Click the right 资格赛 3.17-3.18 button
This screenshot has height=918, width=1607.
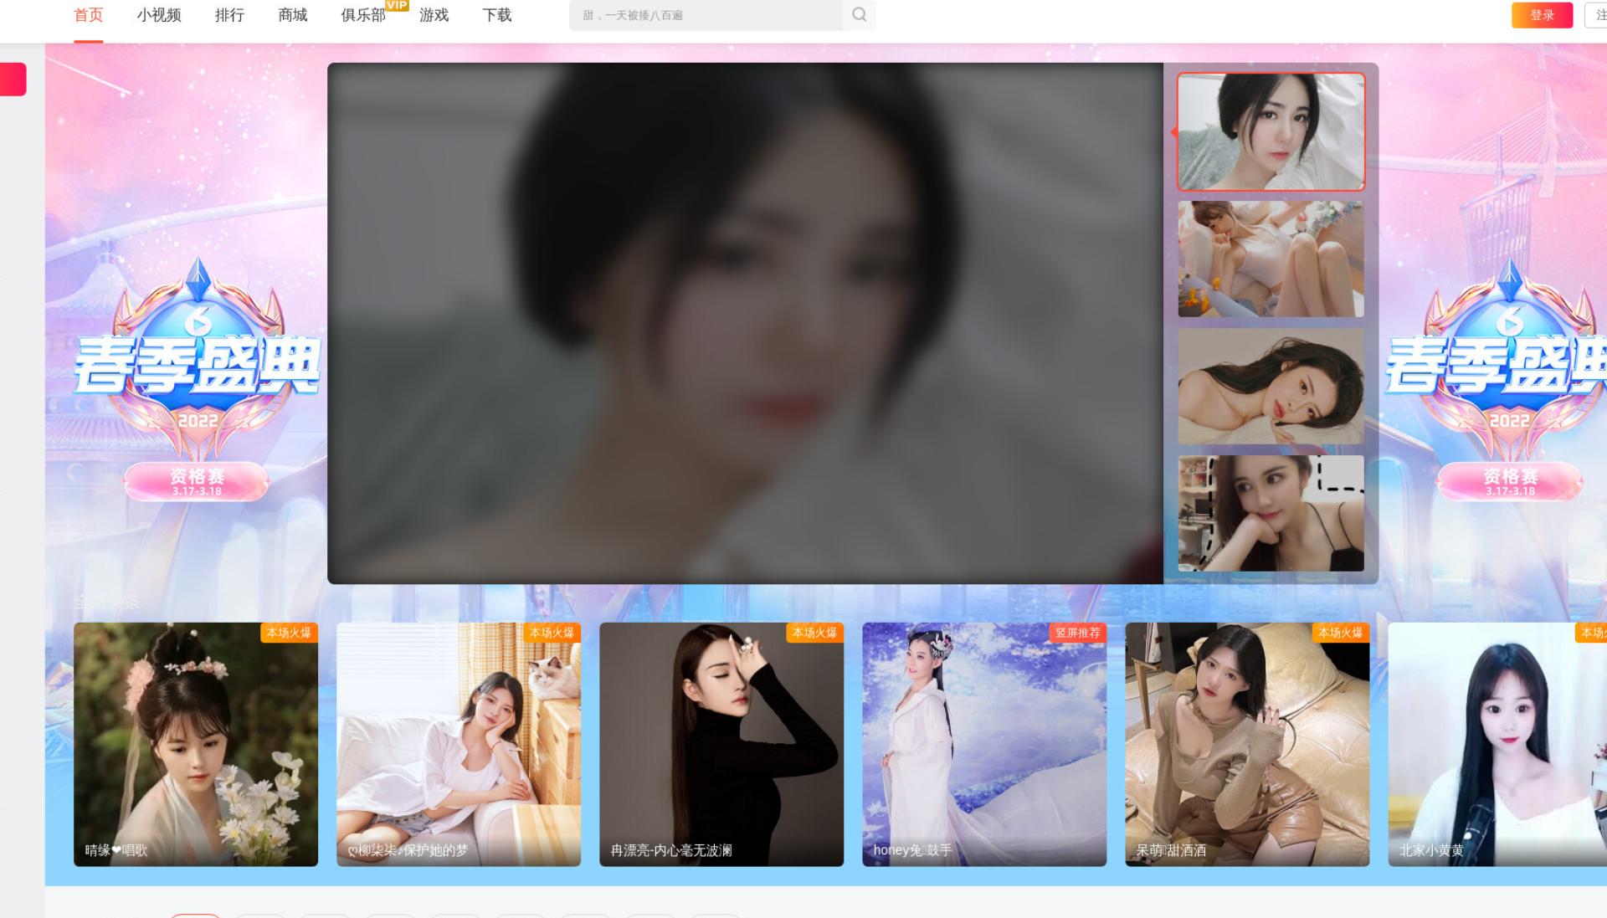[1510, 481]
